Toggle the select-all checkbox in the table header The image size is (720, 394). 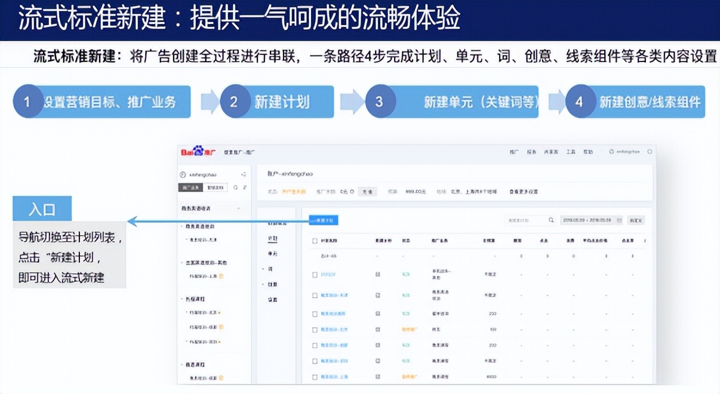pos(315,241)
